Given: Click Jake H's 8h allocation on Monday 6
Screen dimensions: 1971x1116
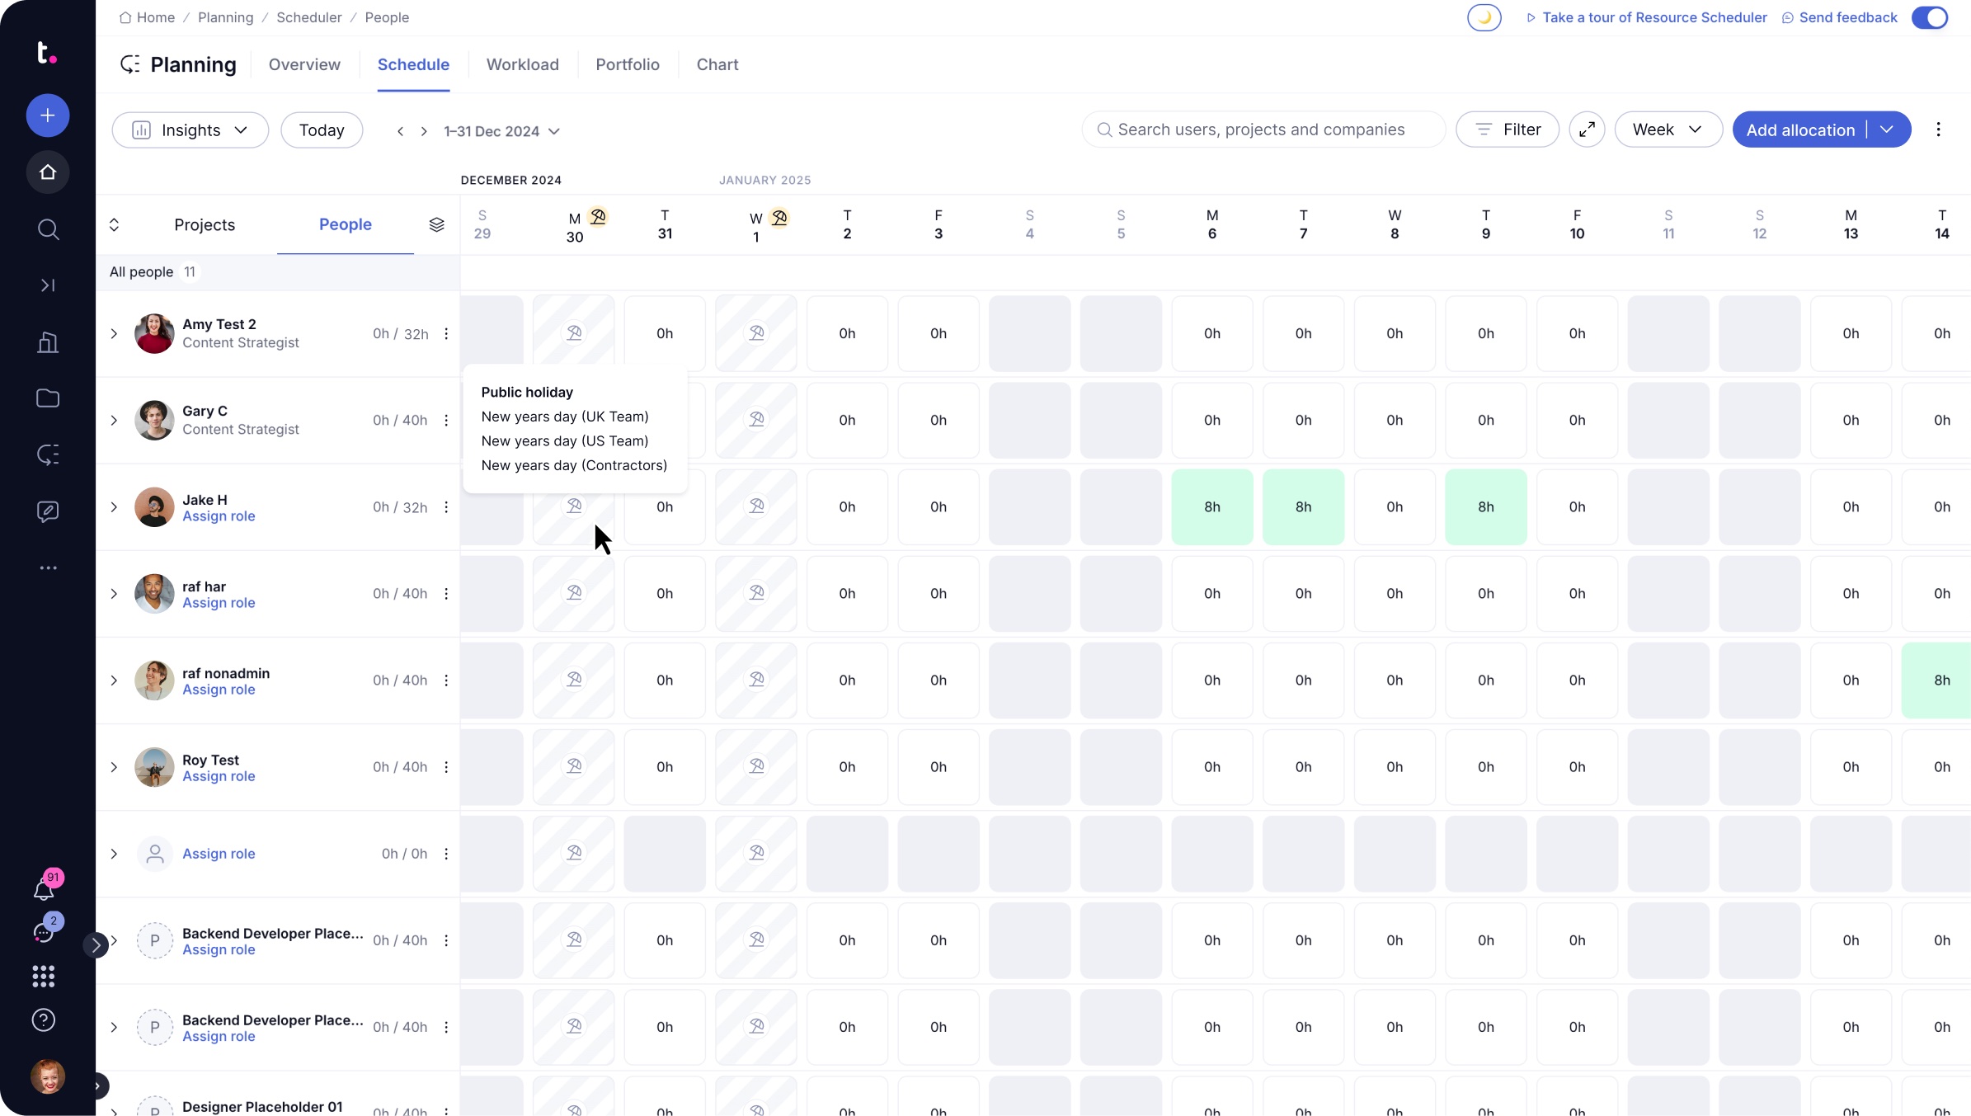Looking at the screenshot, I should [x=1211, y=506].
